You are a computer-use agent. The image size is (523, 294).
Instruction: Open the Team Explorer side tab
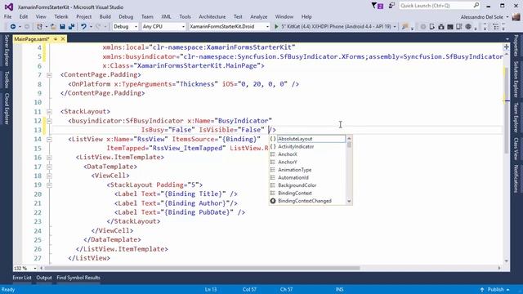click(x=516, y=118)
